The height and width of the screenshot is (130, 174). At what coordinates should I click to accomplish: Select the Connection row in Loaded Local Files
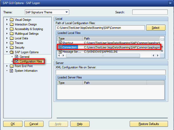click(x=69, y=47)
